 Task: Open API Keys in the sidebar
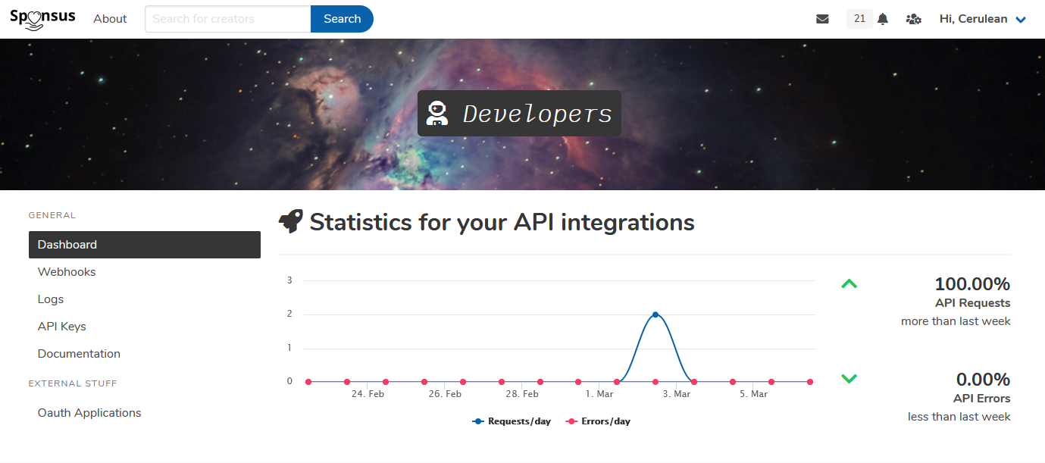(x=145, y=327)
